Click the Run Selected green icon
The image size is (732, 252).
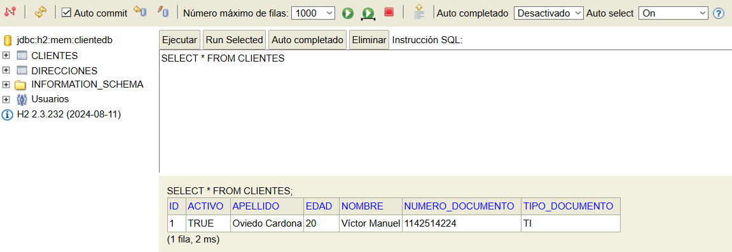pyautogui.click(x=368, y=13)
